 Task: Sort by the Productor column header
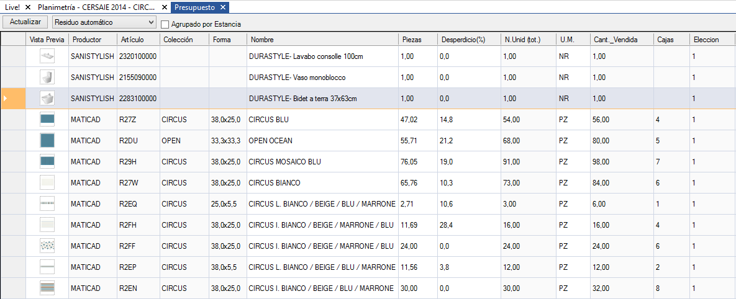(93, 39)
